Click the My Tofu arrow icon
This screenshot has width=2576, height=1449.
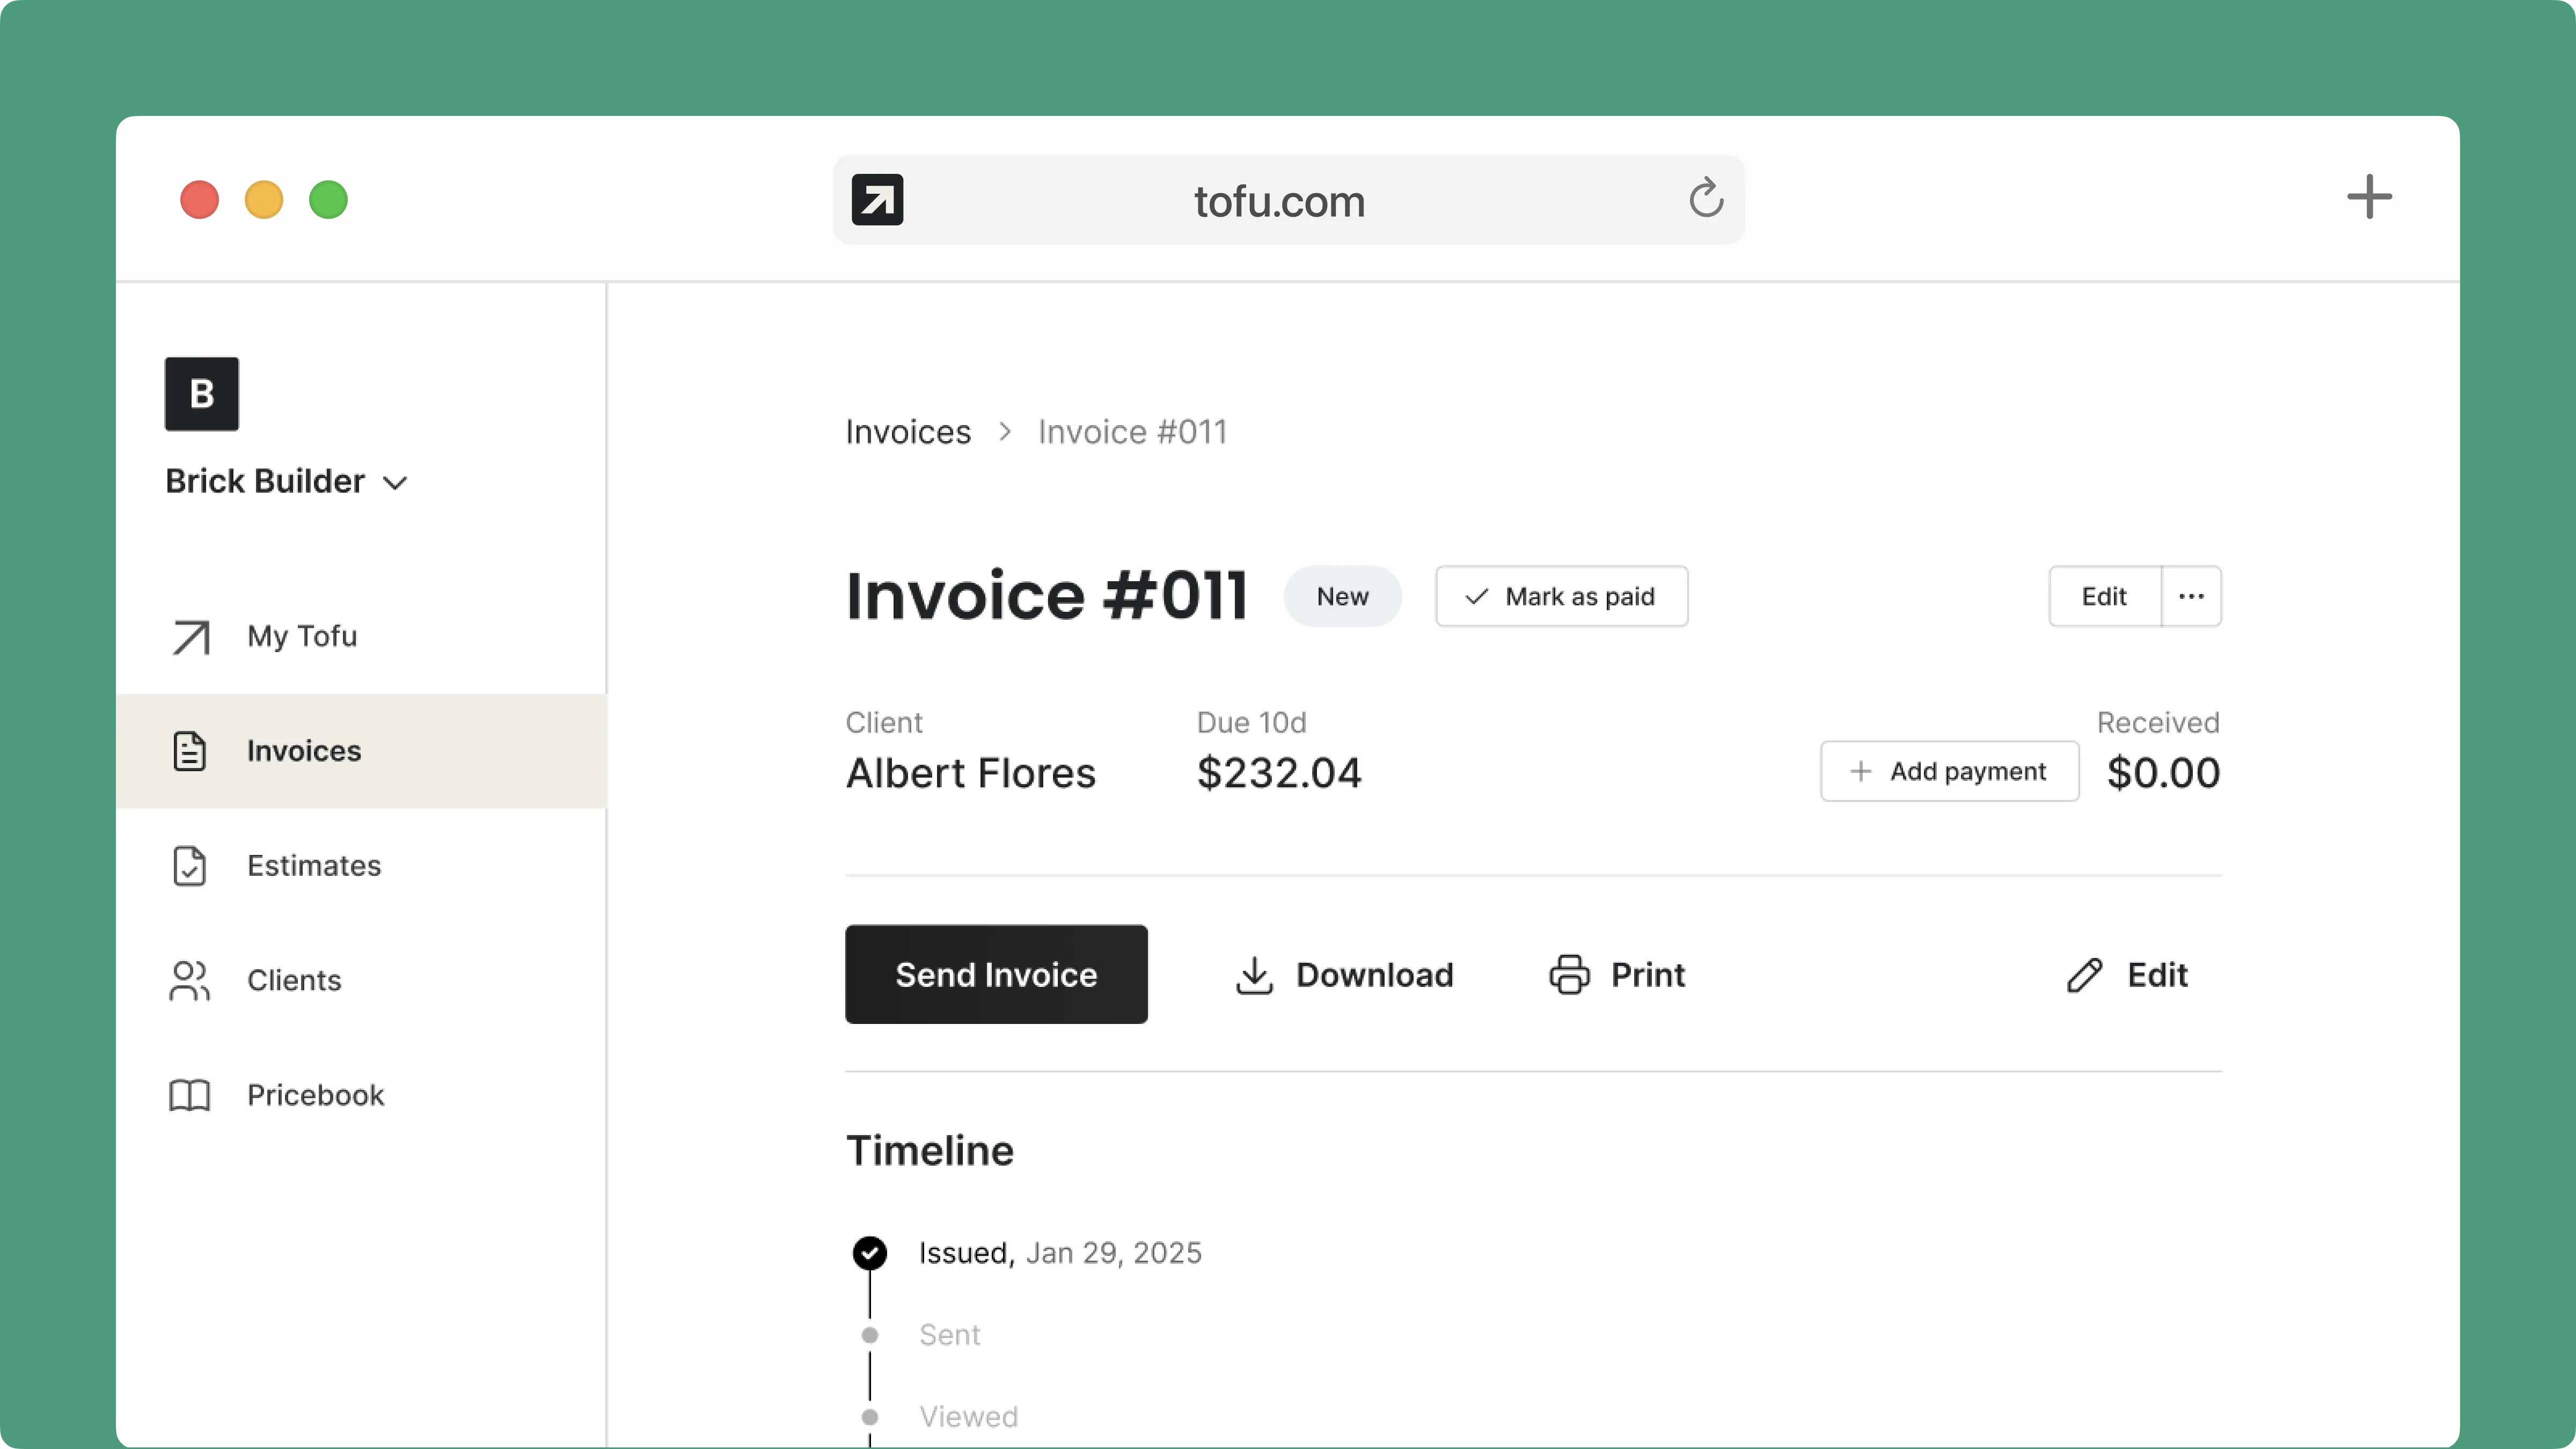[190, 637]
